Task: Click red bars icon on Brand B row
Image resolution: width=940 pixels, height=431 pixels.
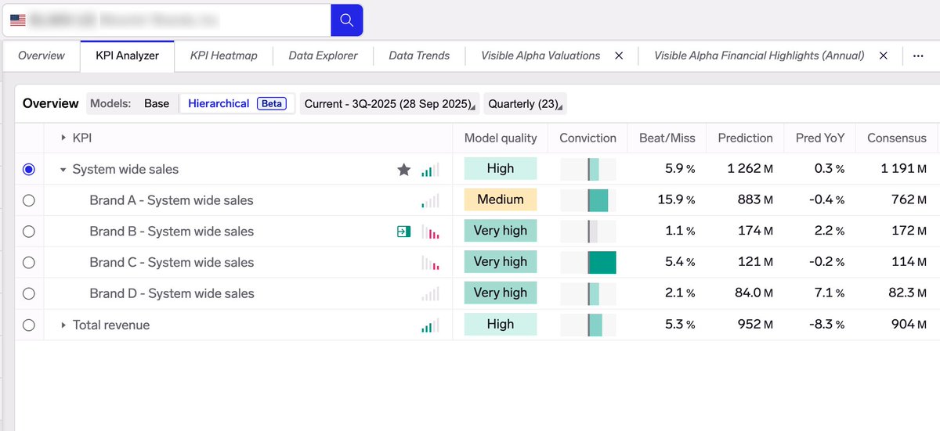Action: pos(430,232)
